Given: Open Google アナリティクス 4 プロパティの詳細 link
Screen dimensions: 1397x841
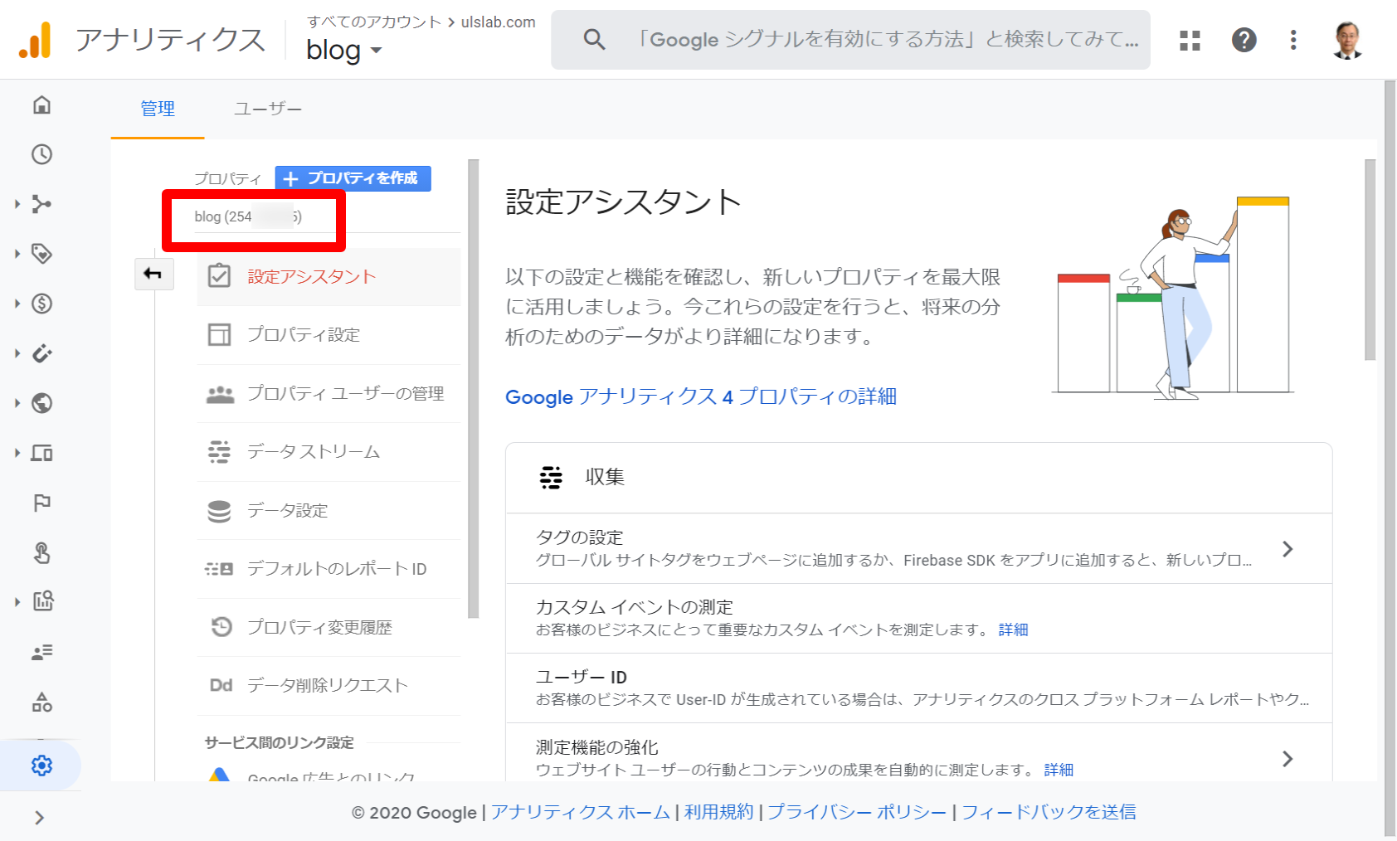Looking at the screenshot, I should 701,396.
